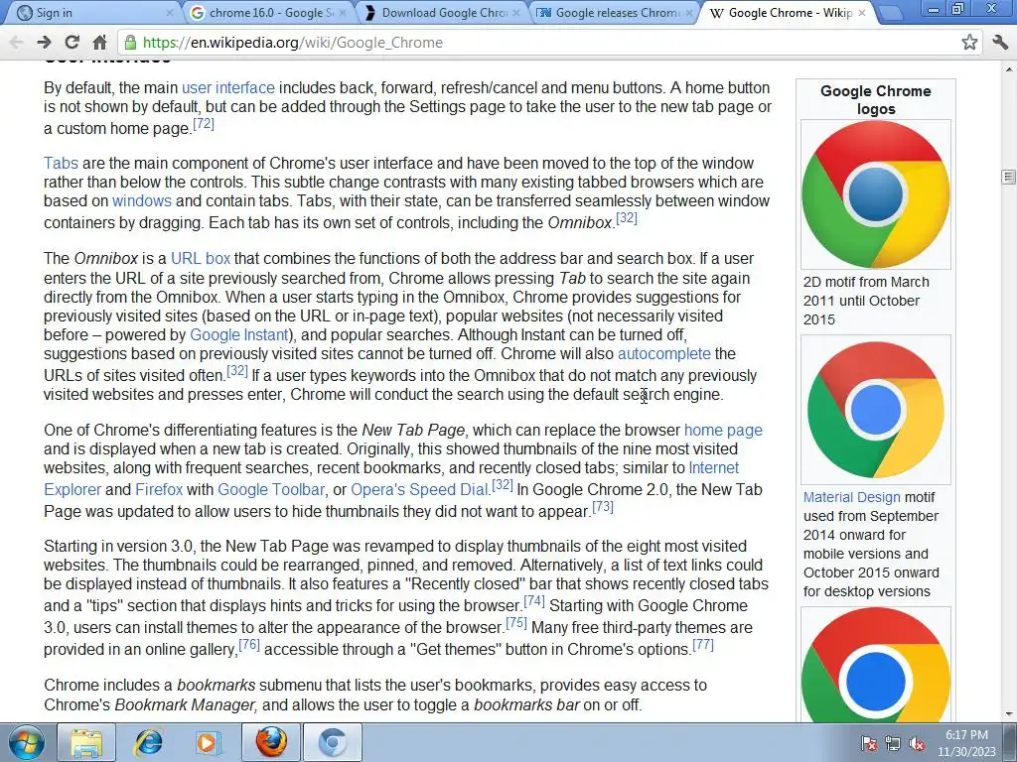Open the 'Firefox' article link

pos(159,489)
